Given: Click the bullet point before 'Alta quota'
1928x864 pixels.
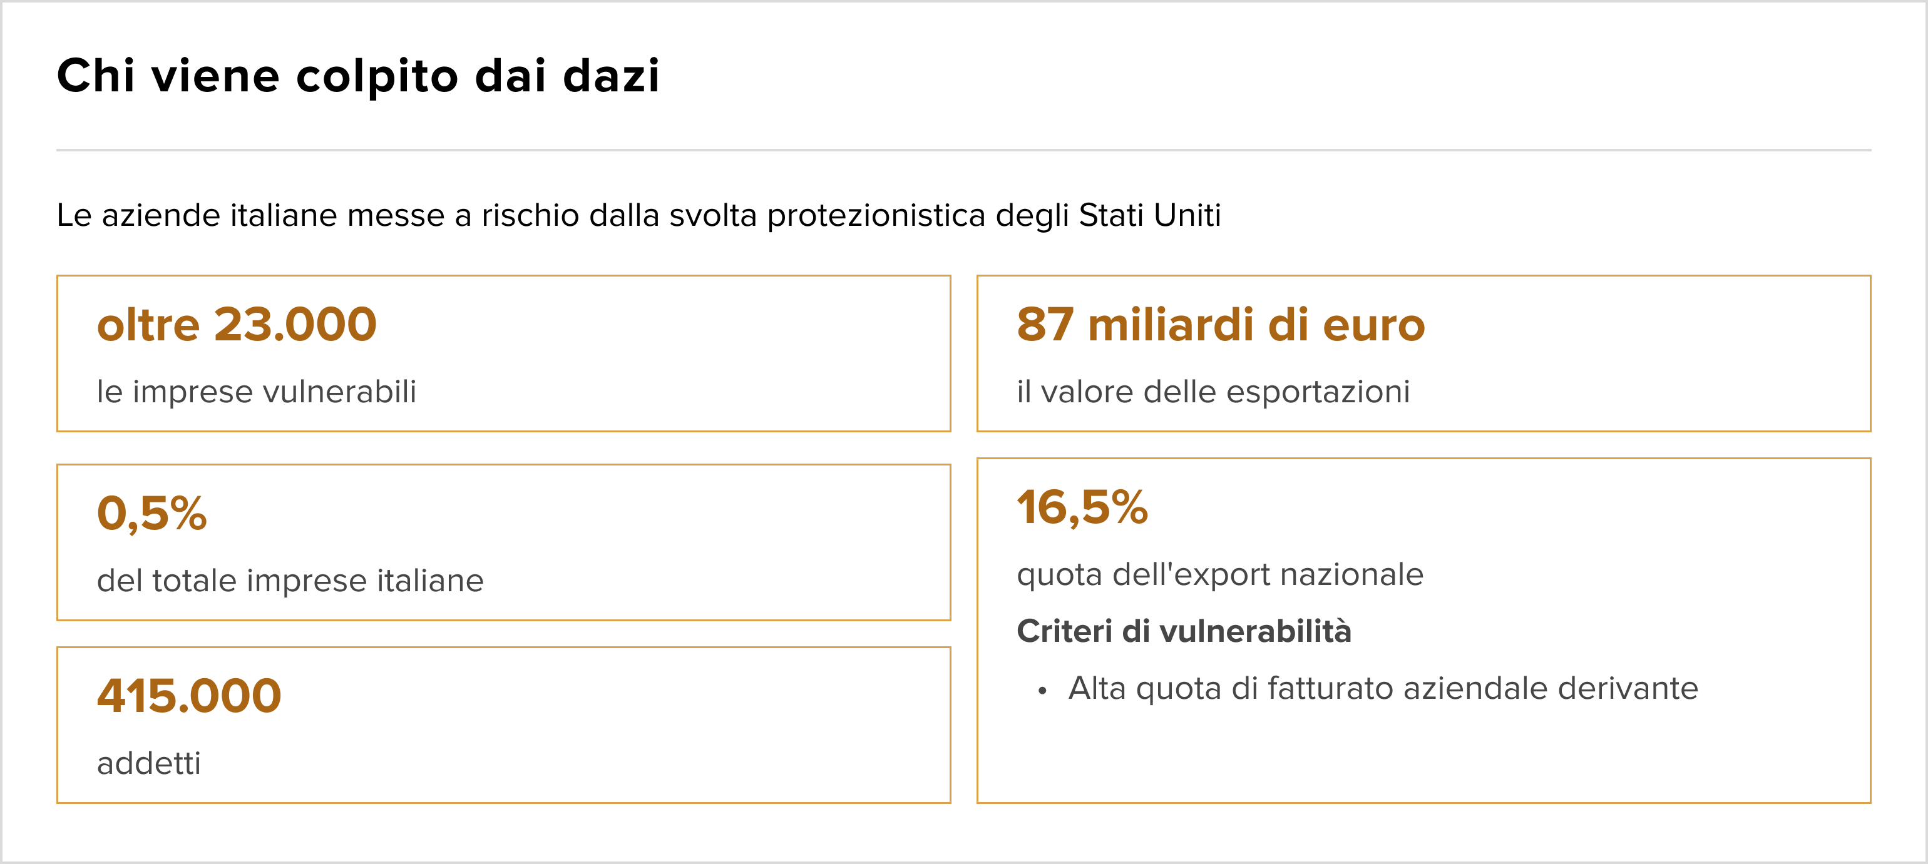Looking at the screenshot, I should 1042,691.
